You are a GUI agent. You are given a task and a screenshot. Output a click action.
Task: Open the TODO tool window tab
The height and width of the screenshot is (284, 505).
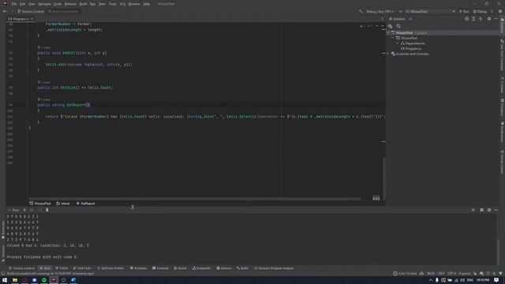point(62,268)
